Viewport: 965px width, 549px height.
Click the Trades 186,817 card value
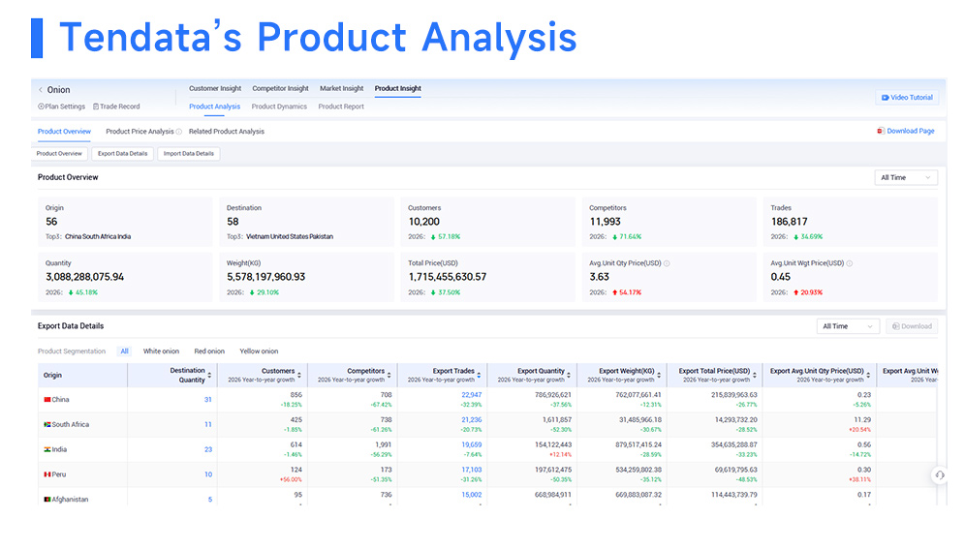pos(789,222)
